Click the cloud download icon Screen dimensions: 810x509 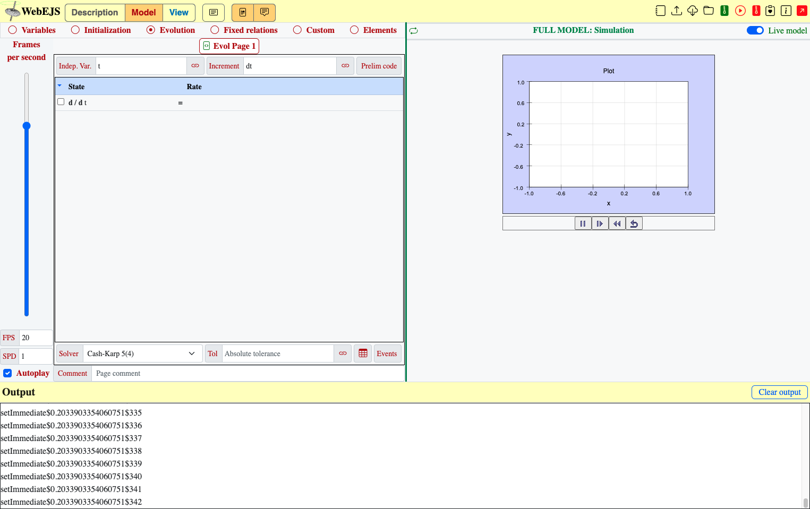(x=693, y=11)
